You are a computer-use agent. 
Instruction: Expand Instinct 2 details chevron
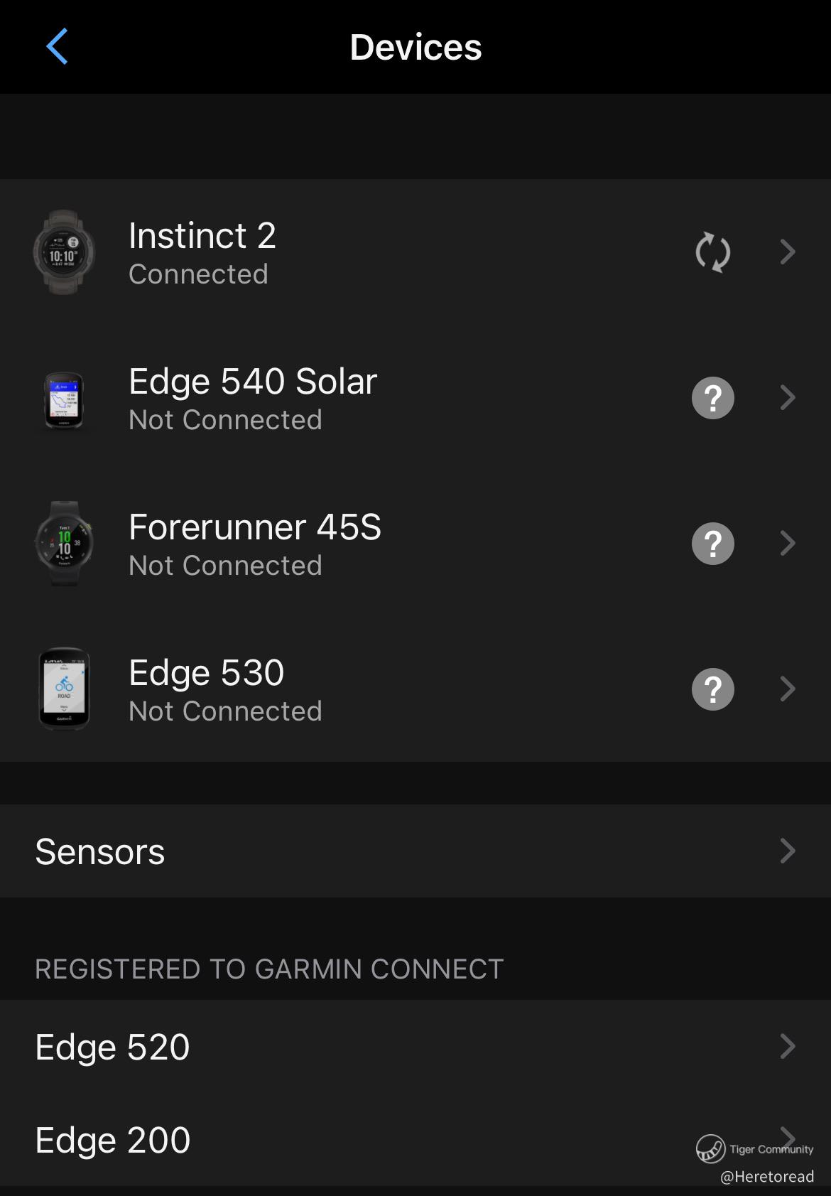point(787,252)
